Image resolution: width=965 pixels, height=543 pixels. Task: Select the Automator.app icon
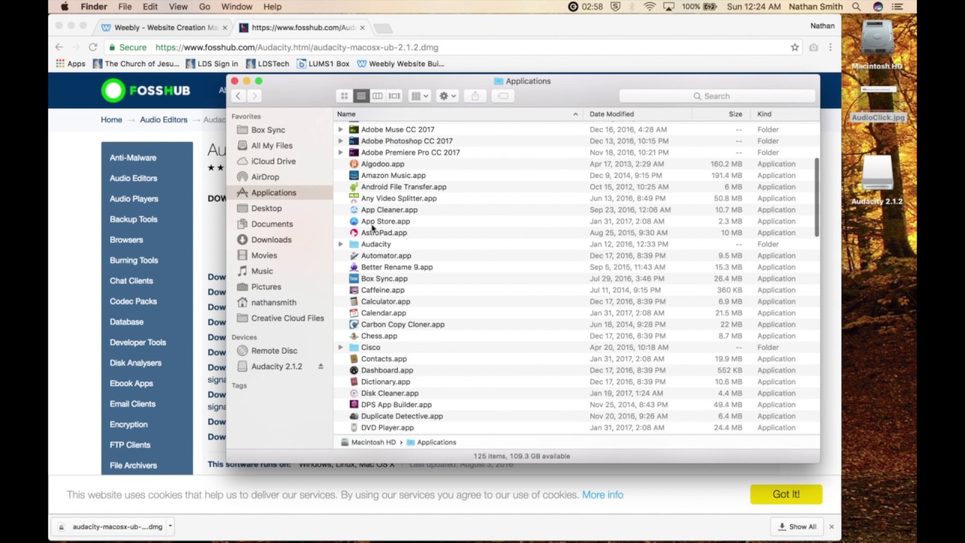pyautogui.click(x=354, y=256)
